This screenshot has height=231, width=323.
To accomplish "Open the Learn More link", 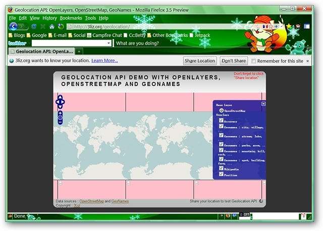I will pos(104,61).
